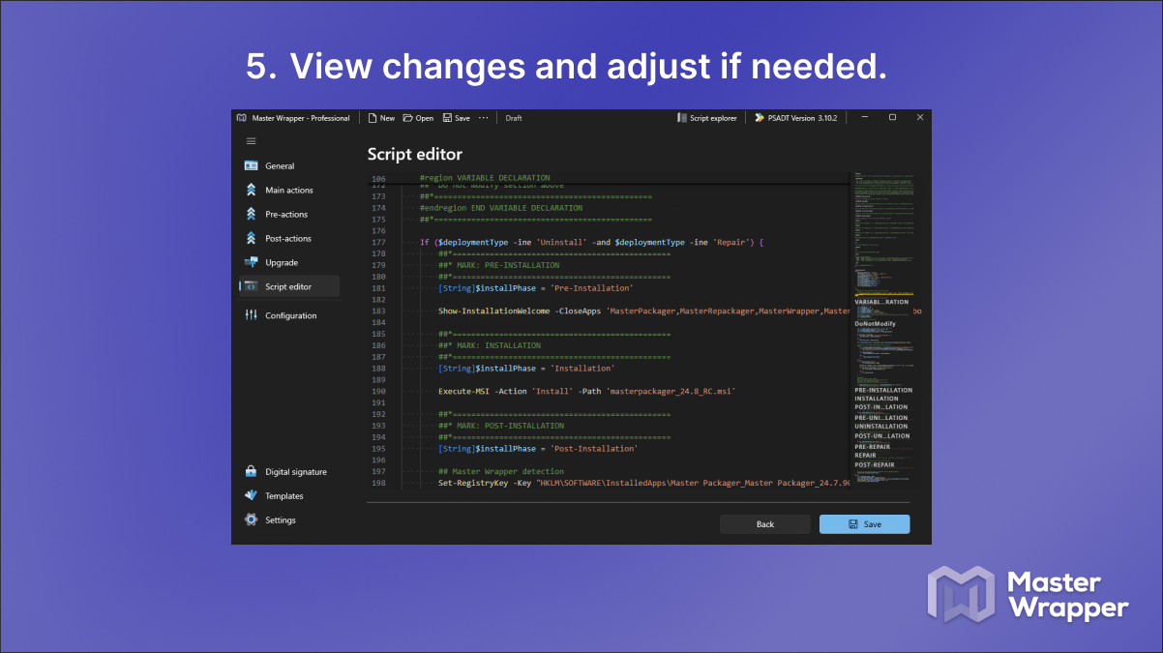Viewport: 1163px width, 653px height.
Task: Jump to POST-REPAIR in the minimap
Action: pyautogui.click(x=875, y=464)
